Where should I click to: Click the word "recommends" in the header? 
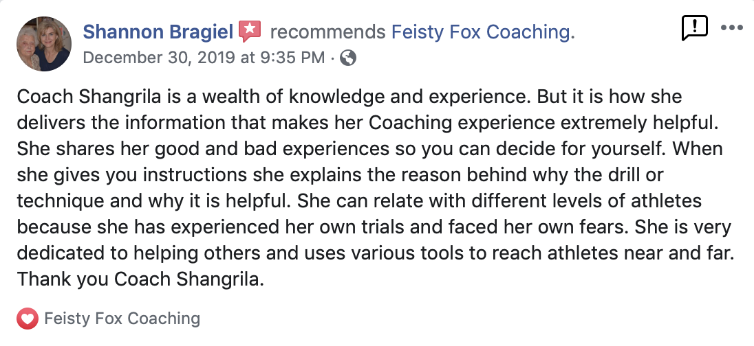(327, 32)
